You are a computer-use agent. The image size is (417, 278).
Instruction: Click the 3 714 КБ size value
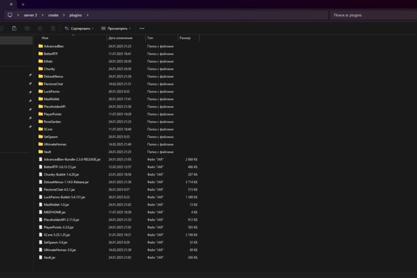click(192, 182)
